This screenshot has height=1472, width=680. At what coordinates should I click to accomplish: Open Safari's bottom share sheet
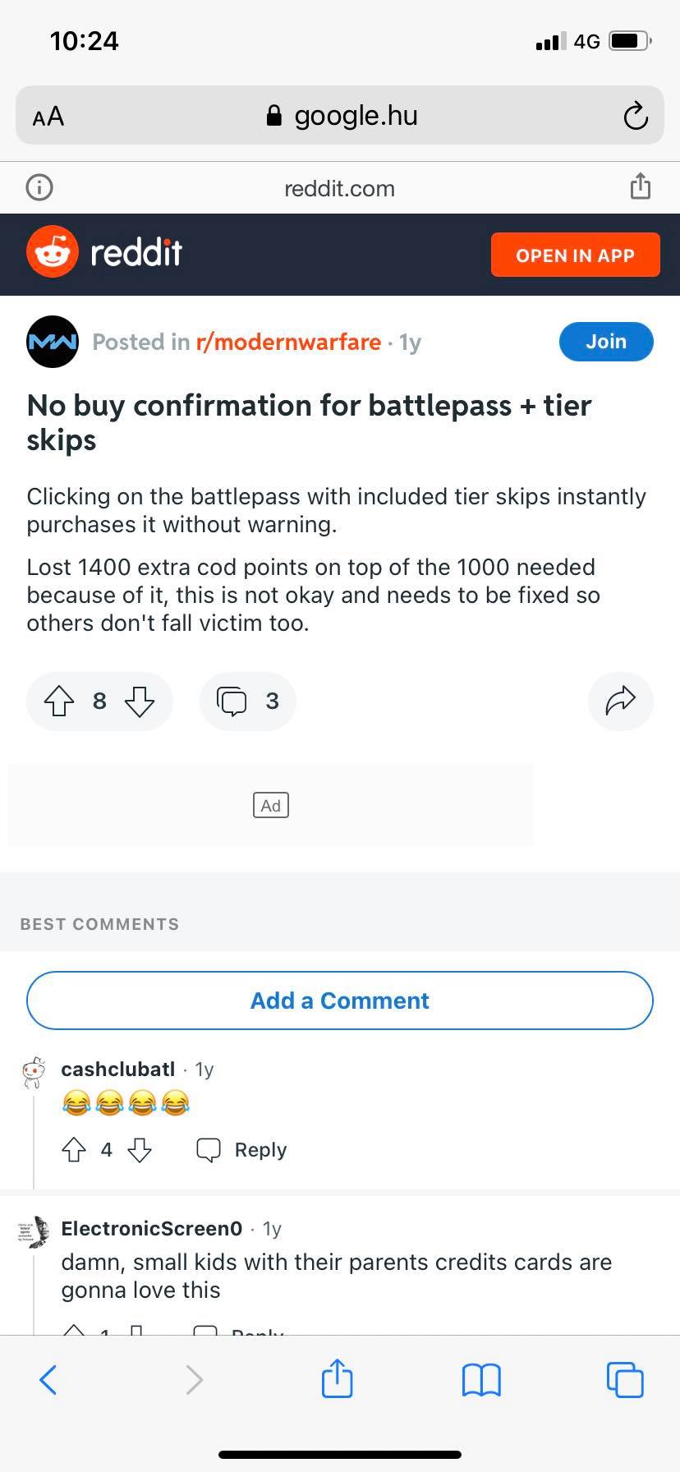pos(337,1378)
